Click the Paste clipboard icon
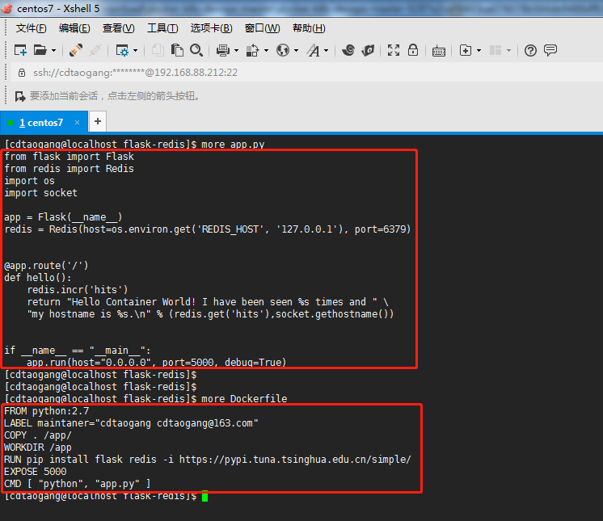603x521 pixels. (x=177, y=50)
